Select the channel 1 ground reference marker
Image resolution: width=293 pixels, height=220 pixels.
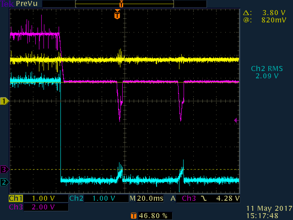coord(5,101)
